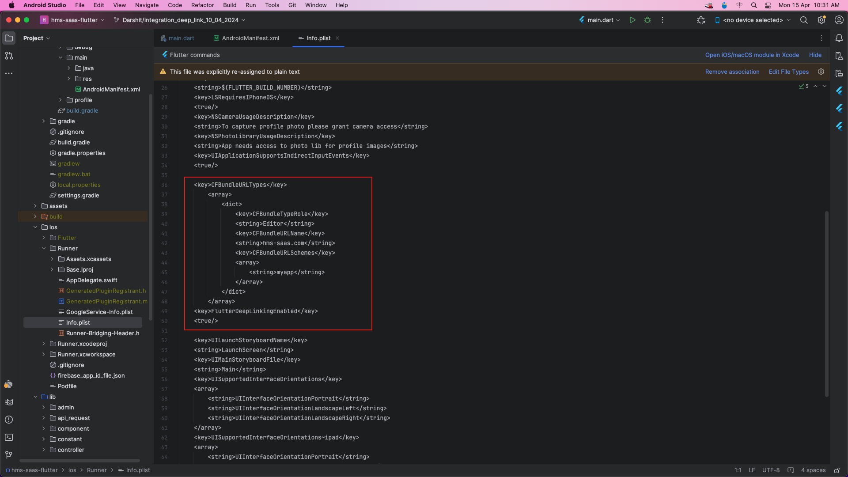
Task: Open the <no device selected> device dropdown
Action: [753, 20]
